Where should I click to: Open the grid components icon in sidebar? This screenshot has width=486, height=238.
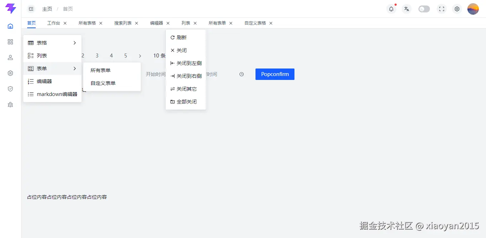point(10,42)
